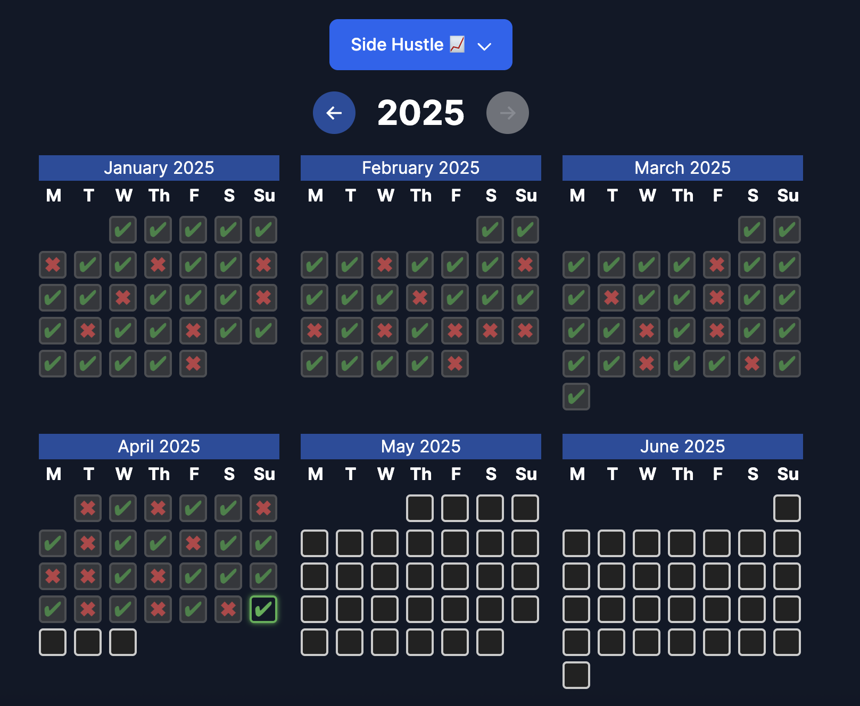Click the April 2025 month header
This screenshot has height=706, width=860.
159,447
